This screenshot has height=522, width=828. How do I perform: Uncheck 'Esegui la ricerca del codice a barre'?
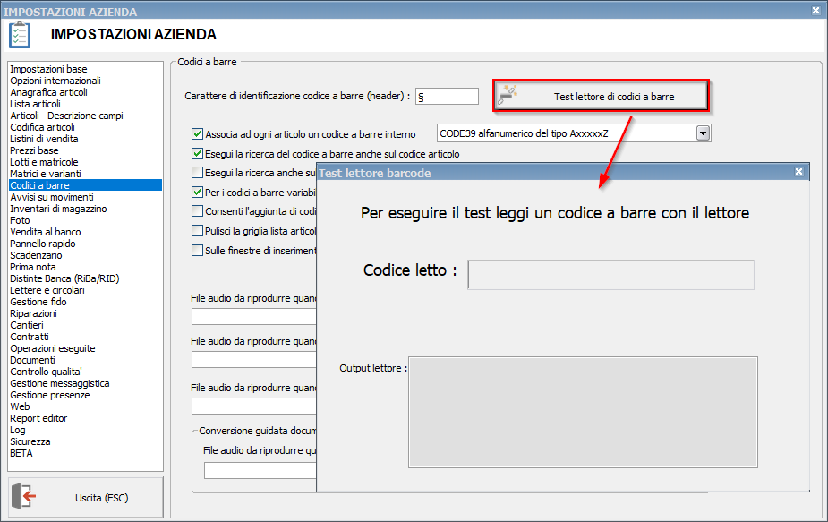click(198, 154)
